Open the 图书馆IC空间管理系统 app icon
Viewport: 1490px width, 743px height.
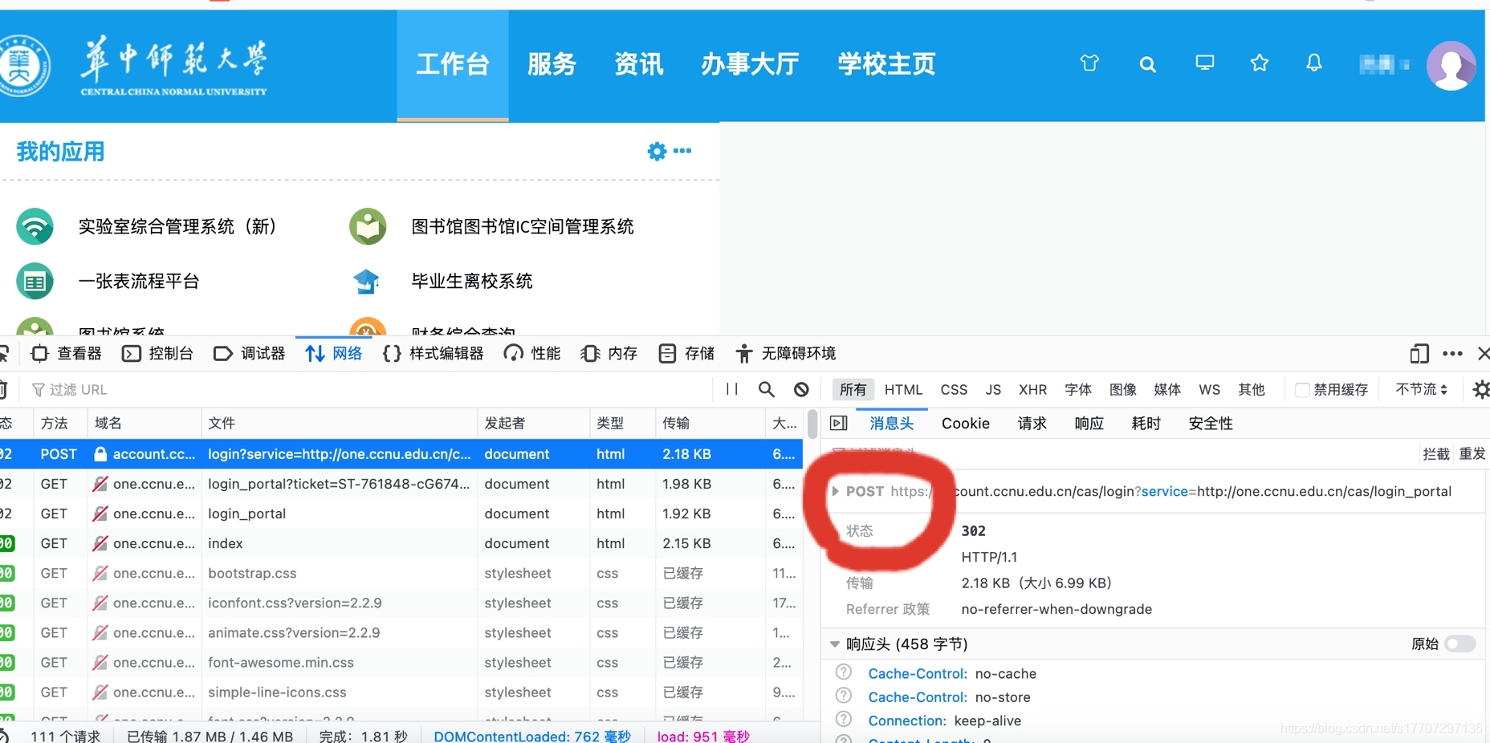(368, 227)
